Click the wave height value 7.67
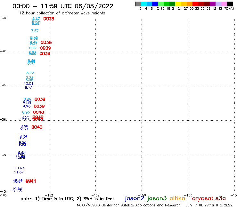Viewport: 237px width, 208px height. coord(35,31)
